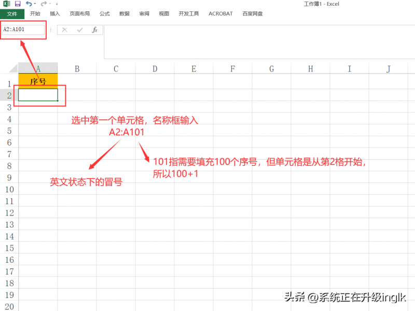This screenshot has height=311, width=415.
Task: Click the Save icon in quick access toolbar
Action: click(18, 4)
